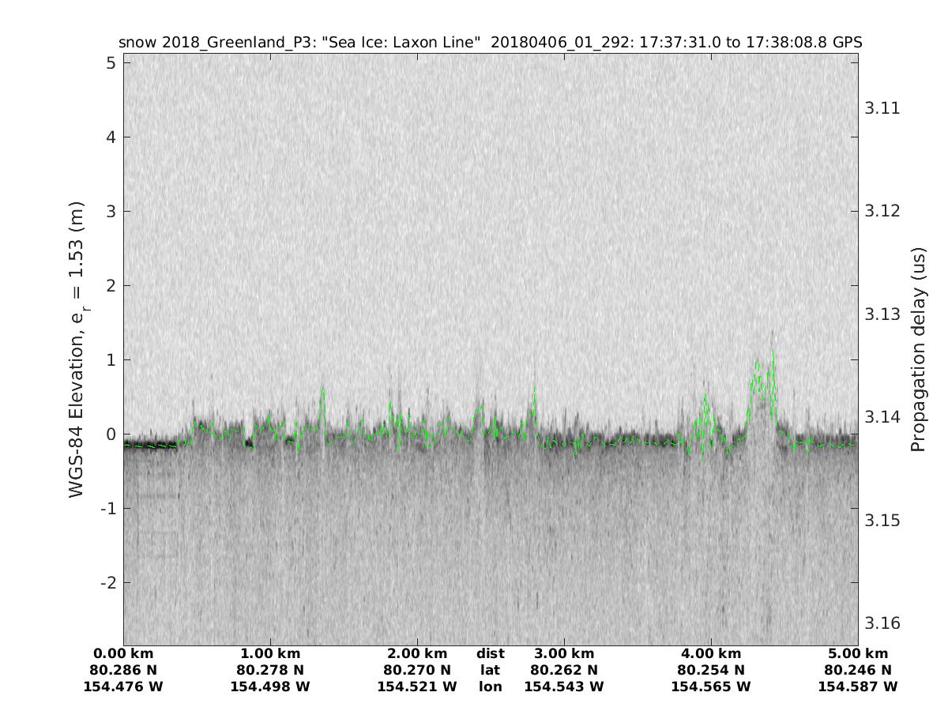Click the elevation tick label '5'
948x711 pixels.
(112, 62)
